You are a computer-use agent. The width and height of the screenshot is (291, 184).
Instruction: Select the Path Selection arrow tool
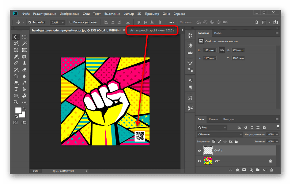pyautogui.click(x=24, y=89)
